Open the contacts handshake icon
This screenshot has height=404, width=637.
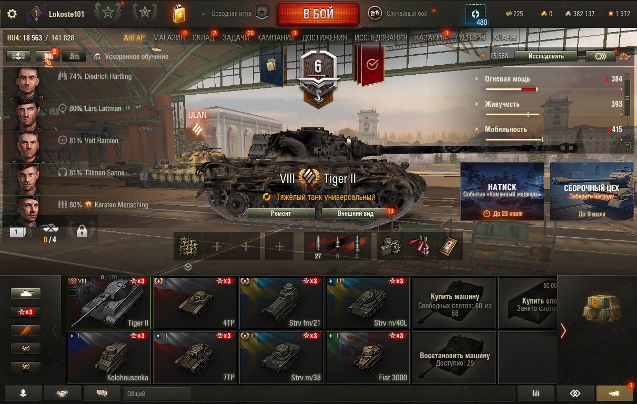pos(63,393)
